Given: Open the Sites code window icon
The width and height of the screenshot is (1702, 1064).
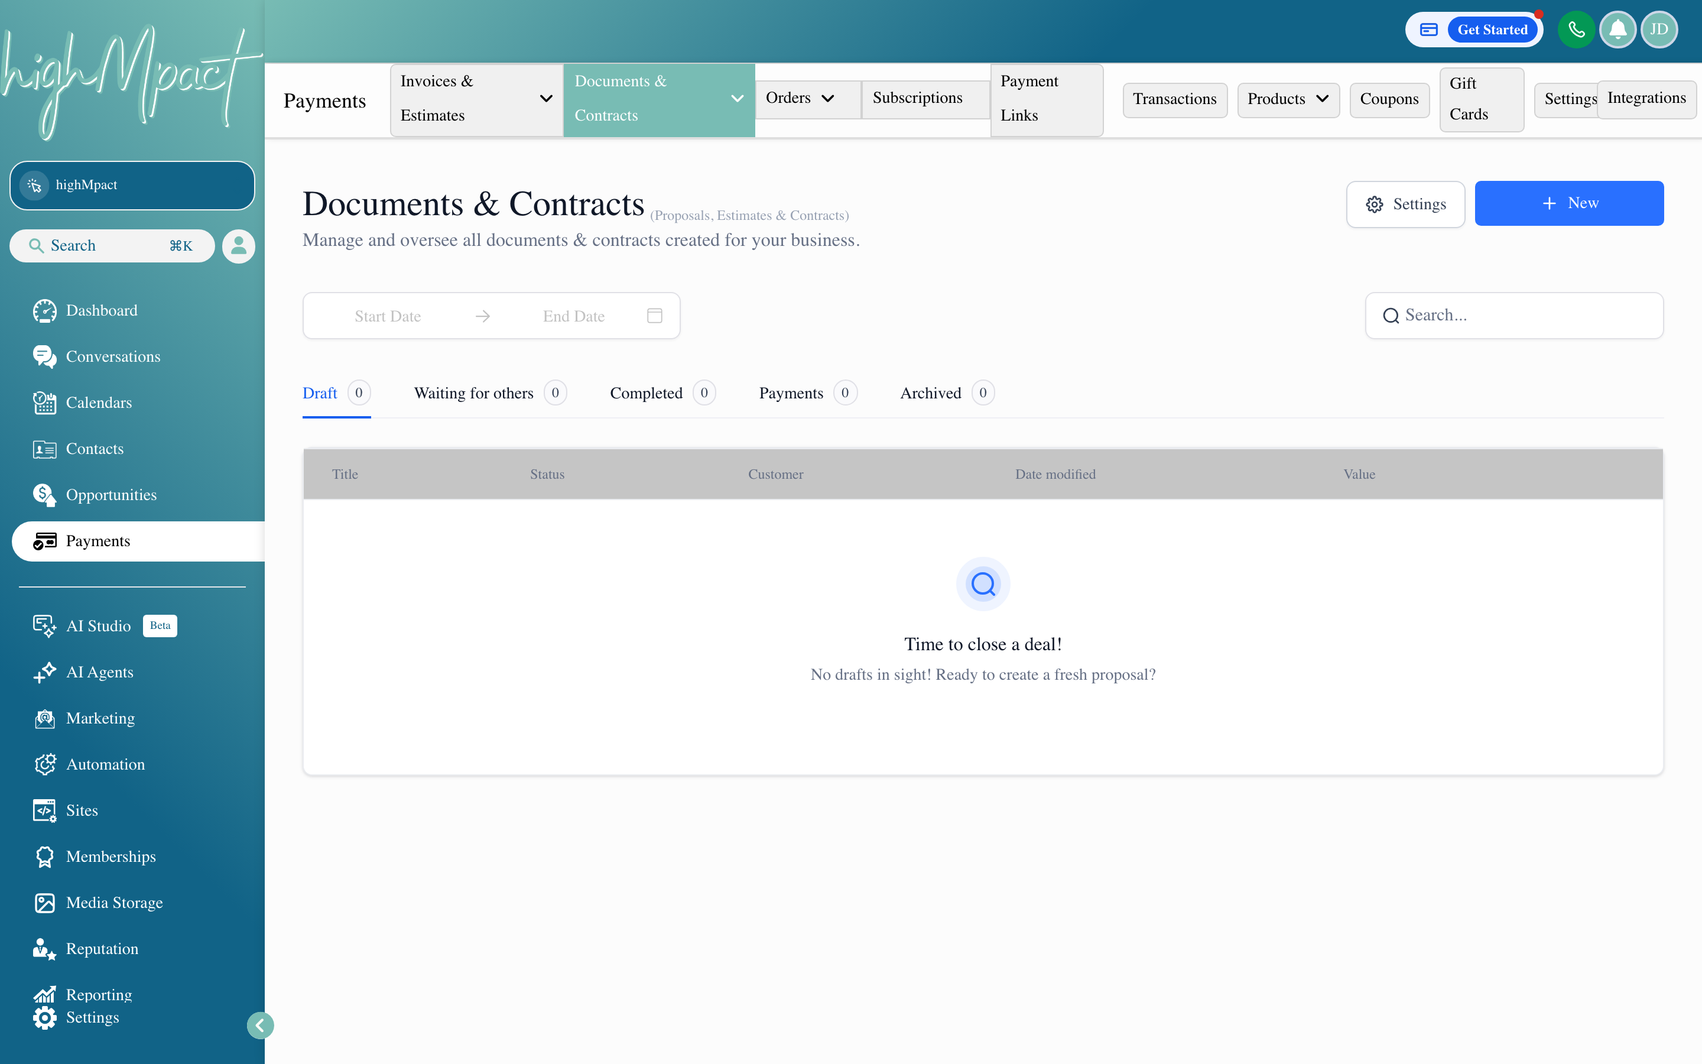Looking at the screenshot, I should point(44,810).
